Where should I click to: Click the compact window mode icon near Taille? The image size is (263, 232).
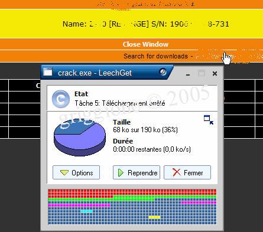coord(209,120)
